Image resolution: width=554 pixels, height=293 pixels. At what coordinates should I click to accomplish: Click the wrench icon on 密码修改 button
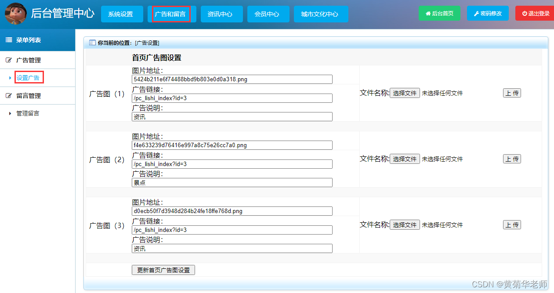pyautogui.click(x=476, y=13)
